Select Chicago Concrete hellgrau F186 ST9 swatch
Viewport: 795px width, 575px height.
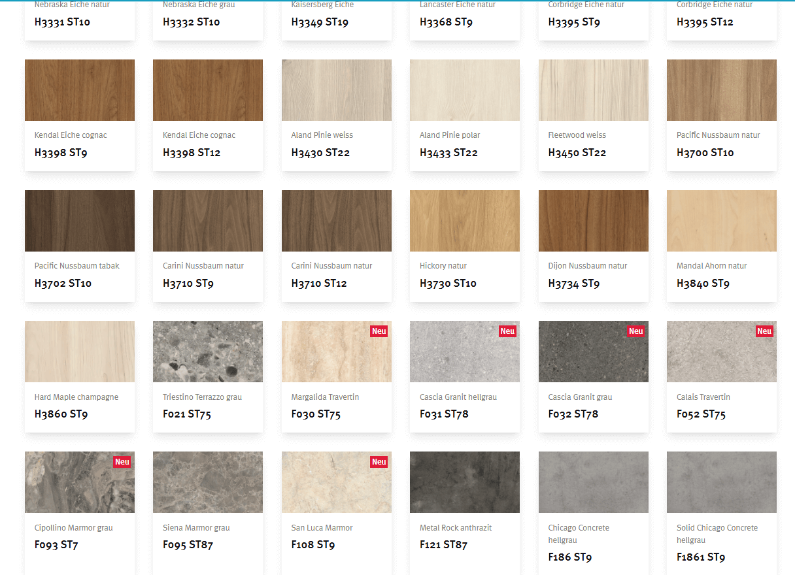(594, 482)
